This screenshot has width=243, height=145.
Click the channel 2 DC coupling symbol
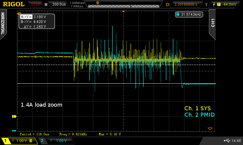(51, 141)
